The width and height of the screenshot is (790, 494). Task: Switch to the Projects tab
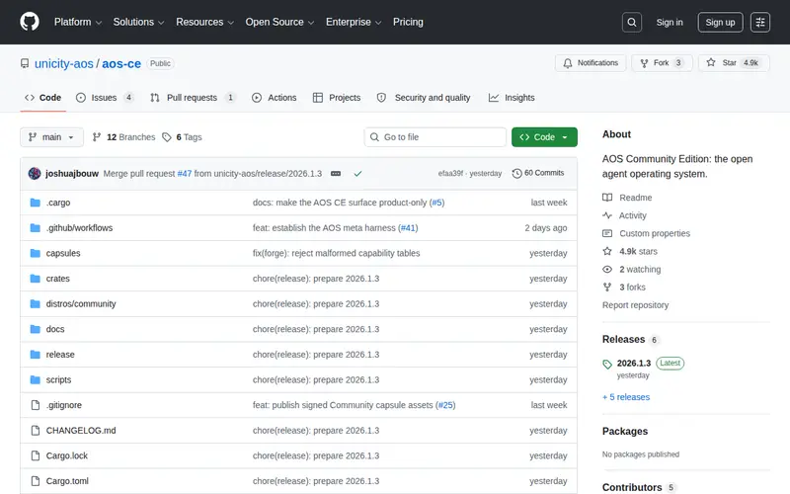click(x=337, y=98)
